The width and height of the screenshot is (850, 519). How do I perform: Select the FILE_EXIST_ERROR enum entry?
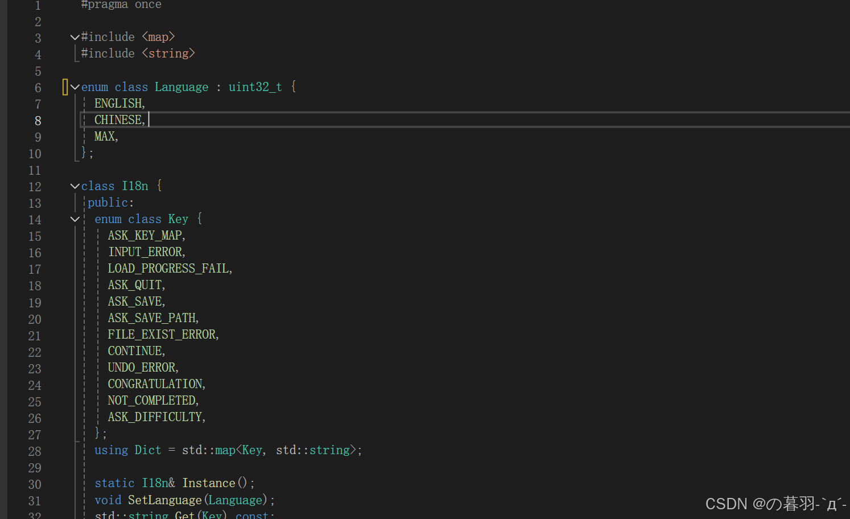point(161,334)
